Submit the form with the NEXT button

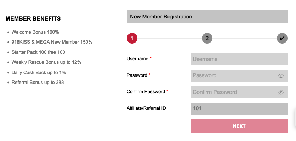click(x=239, y=126)
